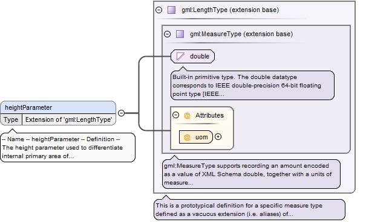Click the @ icon inside uom attribute
This screenshot has width=366, height=222.
click(x=187, y=138)
